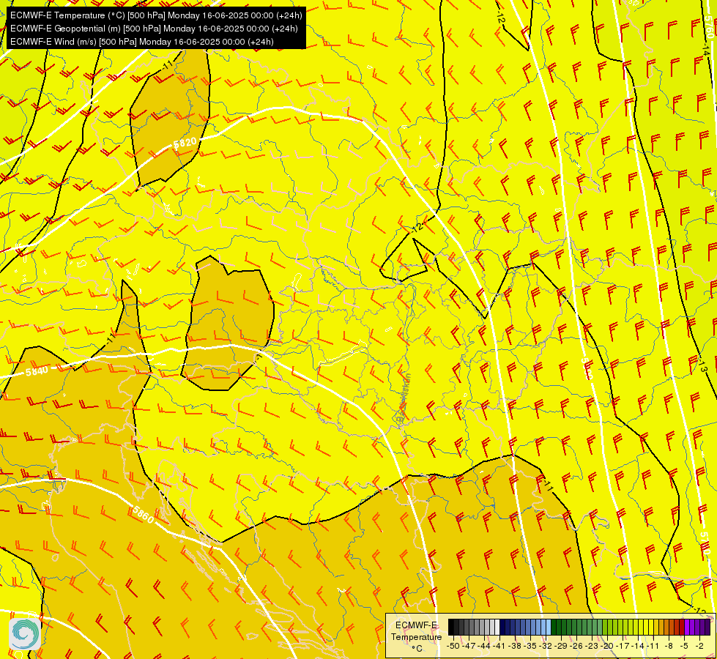Click the -41 legend tick label

(x=499, y=646)
